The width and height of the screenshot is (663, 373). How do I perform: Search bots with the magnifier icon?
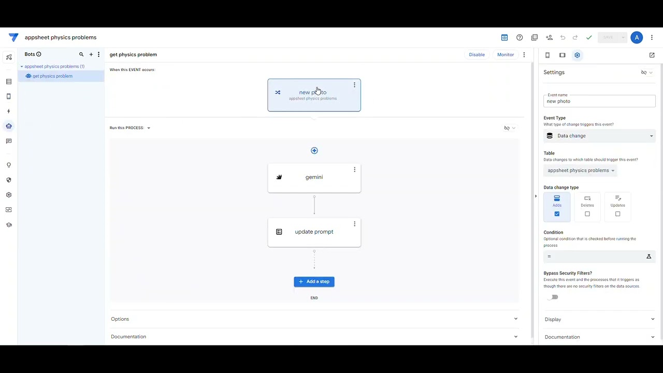click(81, 54)
